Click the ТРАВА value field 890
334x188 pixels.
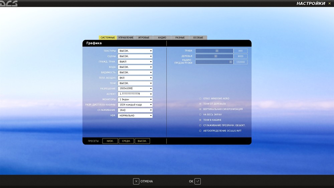pos(240,51)
